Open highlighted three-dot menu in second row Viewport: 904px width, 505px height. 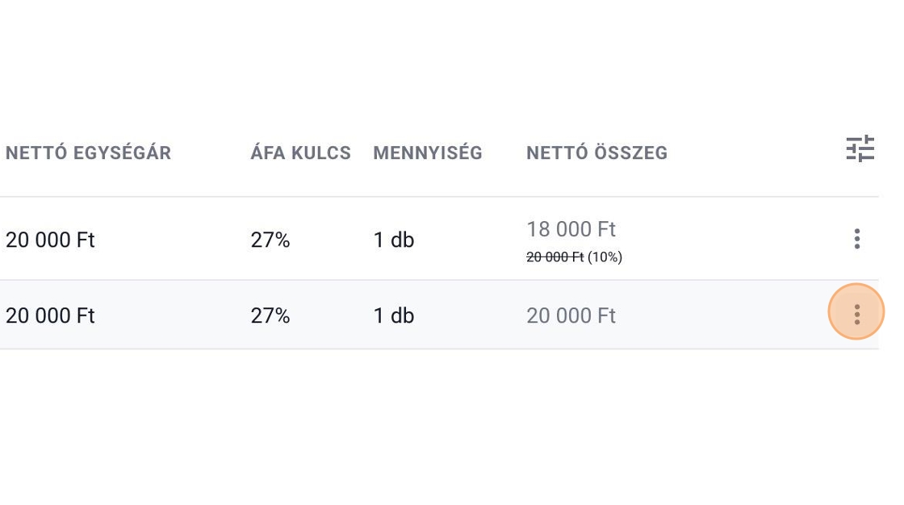(856, 314)
